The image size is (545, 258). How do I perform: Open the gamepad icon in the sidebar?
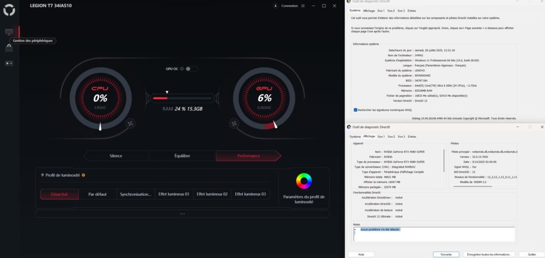point(9,63)
